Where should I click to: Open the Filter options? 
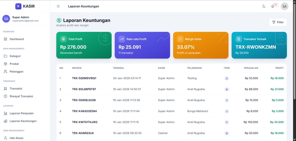coord(278,22)
